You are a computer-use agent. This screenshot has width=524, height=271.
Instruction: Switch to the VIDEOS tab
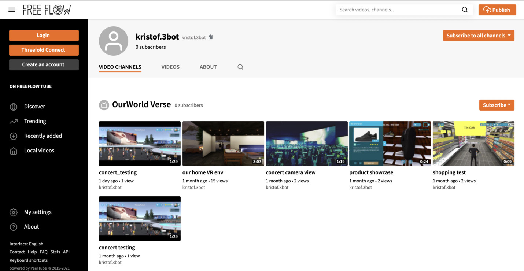[x=170, y=67]
